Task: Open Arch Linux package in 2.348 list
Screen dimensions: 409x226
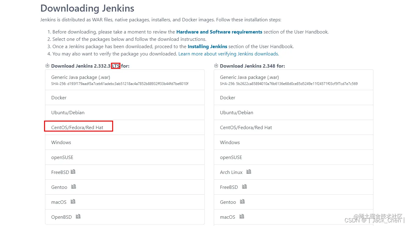Action: pyautogui.click(x=293, y=172)
